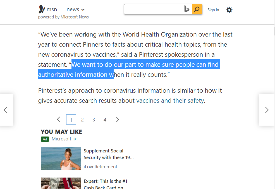Click the previous page chevron in pagination
The width and height of the screenshot is (275, 189).
(59, 119)
